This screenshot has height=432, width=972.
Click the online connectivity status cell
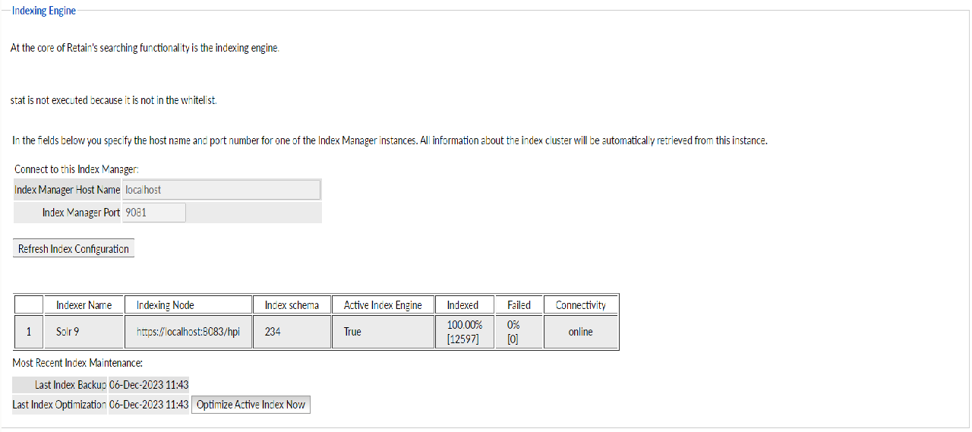point(581,332)
